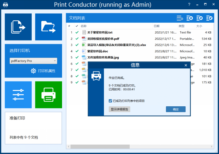This screenshot has width=219, height=154.
Task: Uncheck 已成功打印列表中的项目 checkbox
Action: [x=110, y=101]
